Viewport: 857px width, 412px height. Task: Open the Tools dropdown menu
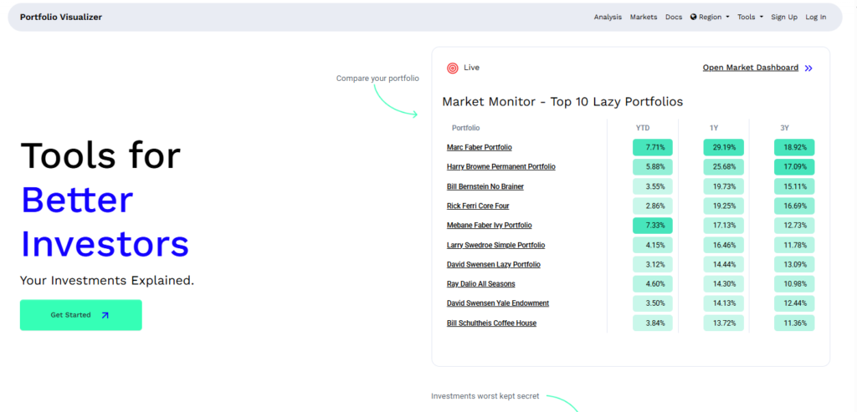coord(750,17)
